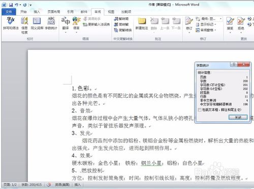
Task: Toggle Insert (插入) mode in status bar
Action: point(77,184)
